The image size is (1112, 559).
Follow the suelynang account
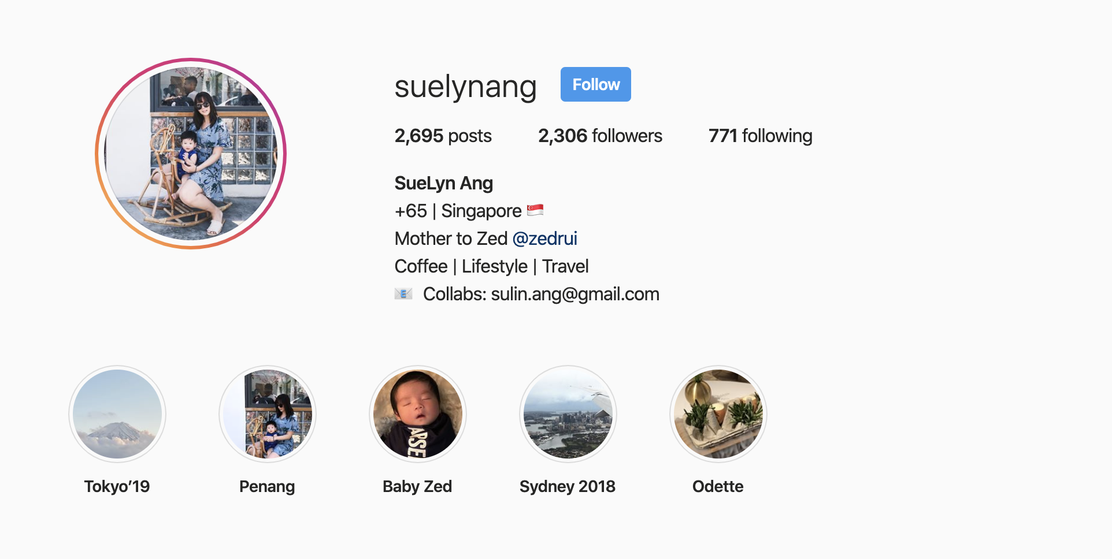coord(596,84)
